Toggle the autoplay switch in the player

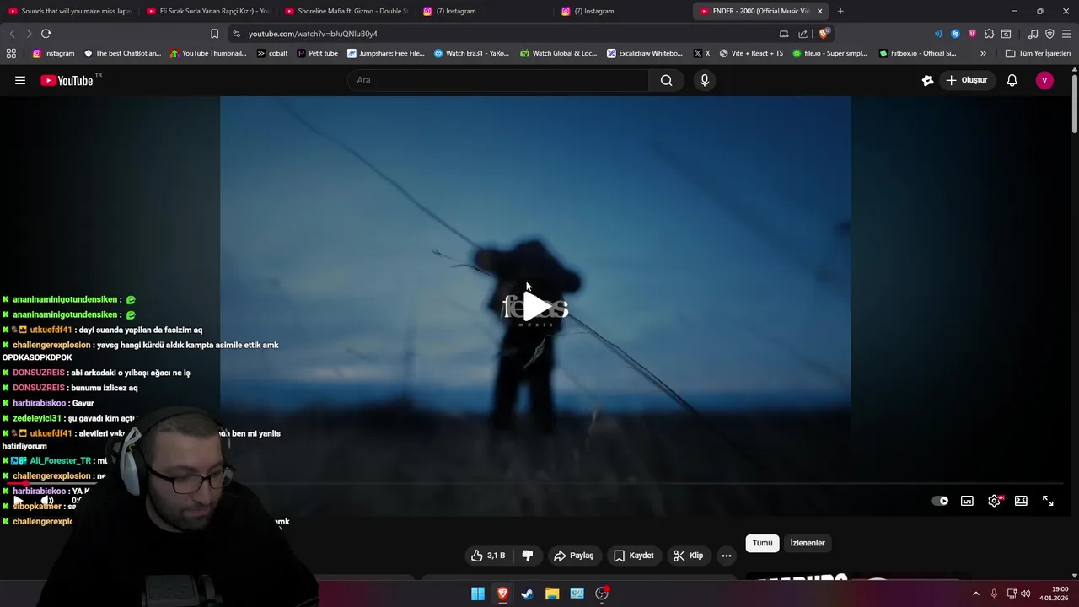point(940,501)
